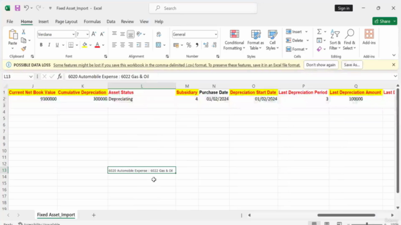Decrease font size with smaller A
Image resolution: width=401 pixels, height=225 pixels.
pyautogui.click(x=102, y=34)
